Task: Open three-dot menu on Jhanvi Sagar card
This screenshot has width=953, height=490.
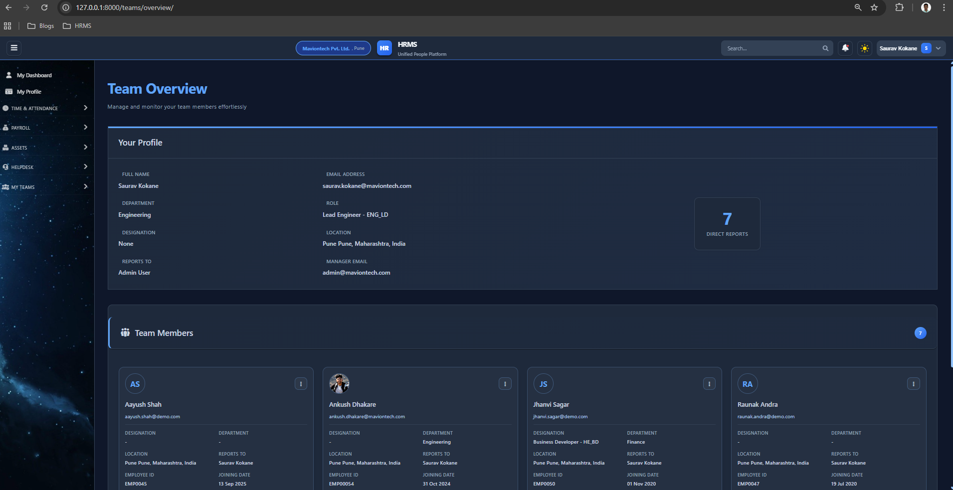Action: [709, 384]
